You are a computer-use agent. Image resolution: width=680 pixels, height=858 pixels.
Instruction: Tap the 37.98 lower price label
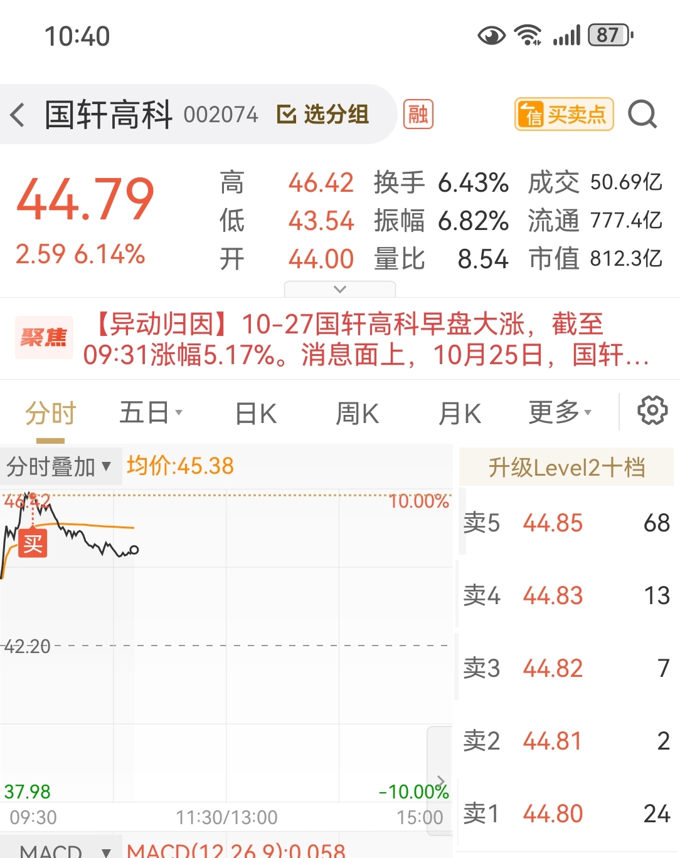(27, 792)
